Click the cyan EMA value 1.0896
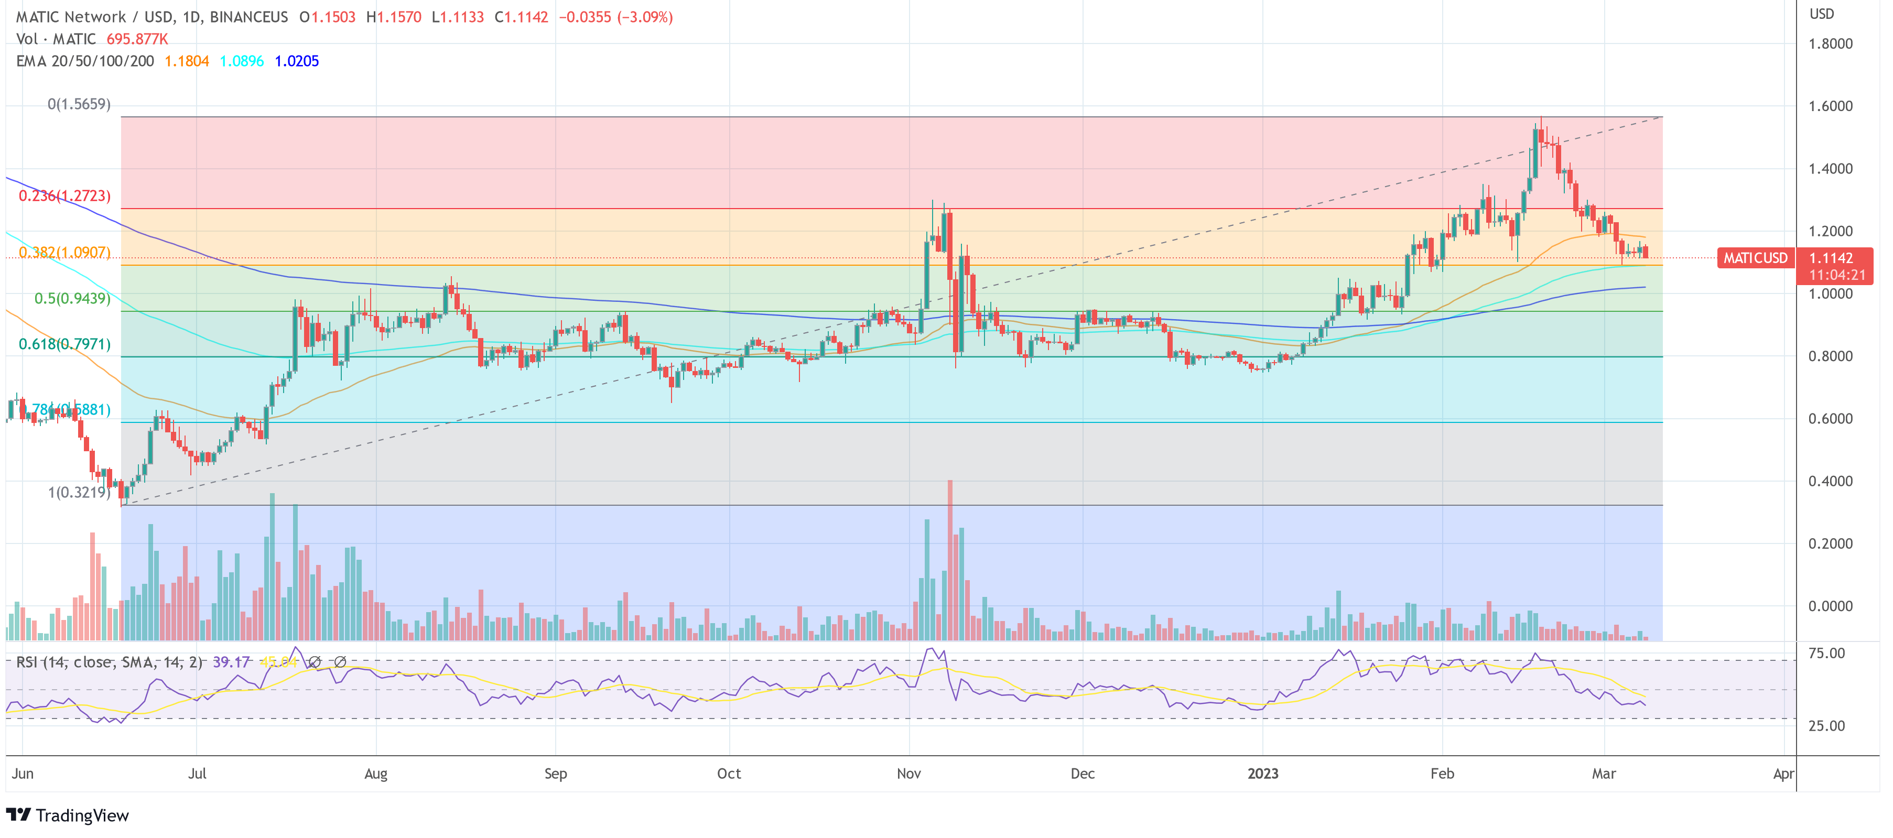The height and width of the screenshot is (838, 1893). click(x=242, y=61)
